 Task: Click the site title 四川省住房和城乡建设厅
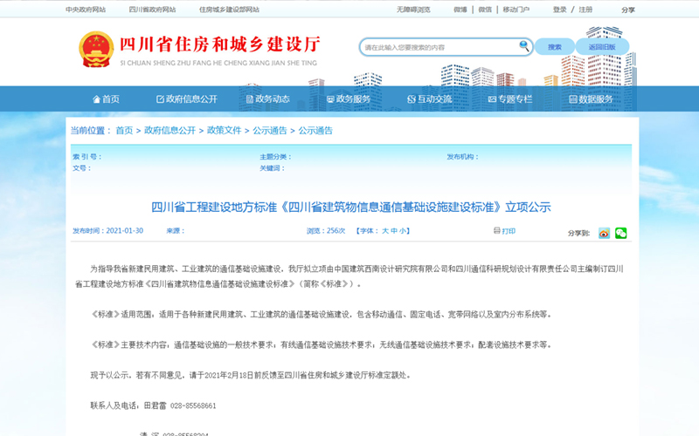coord(220,44)
